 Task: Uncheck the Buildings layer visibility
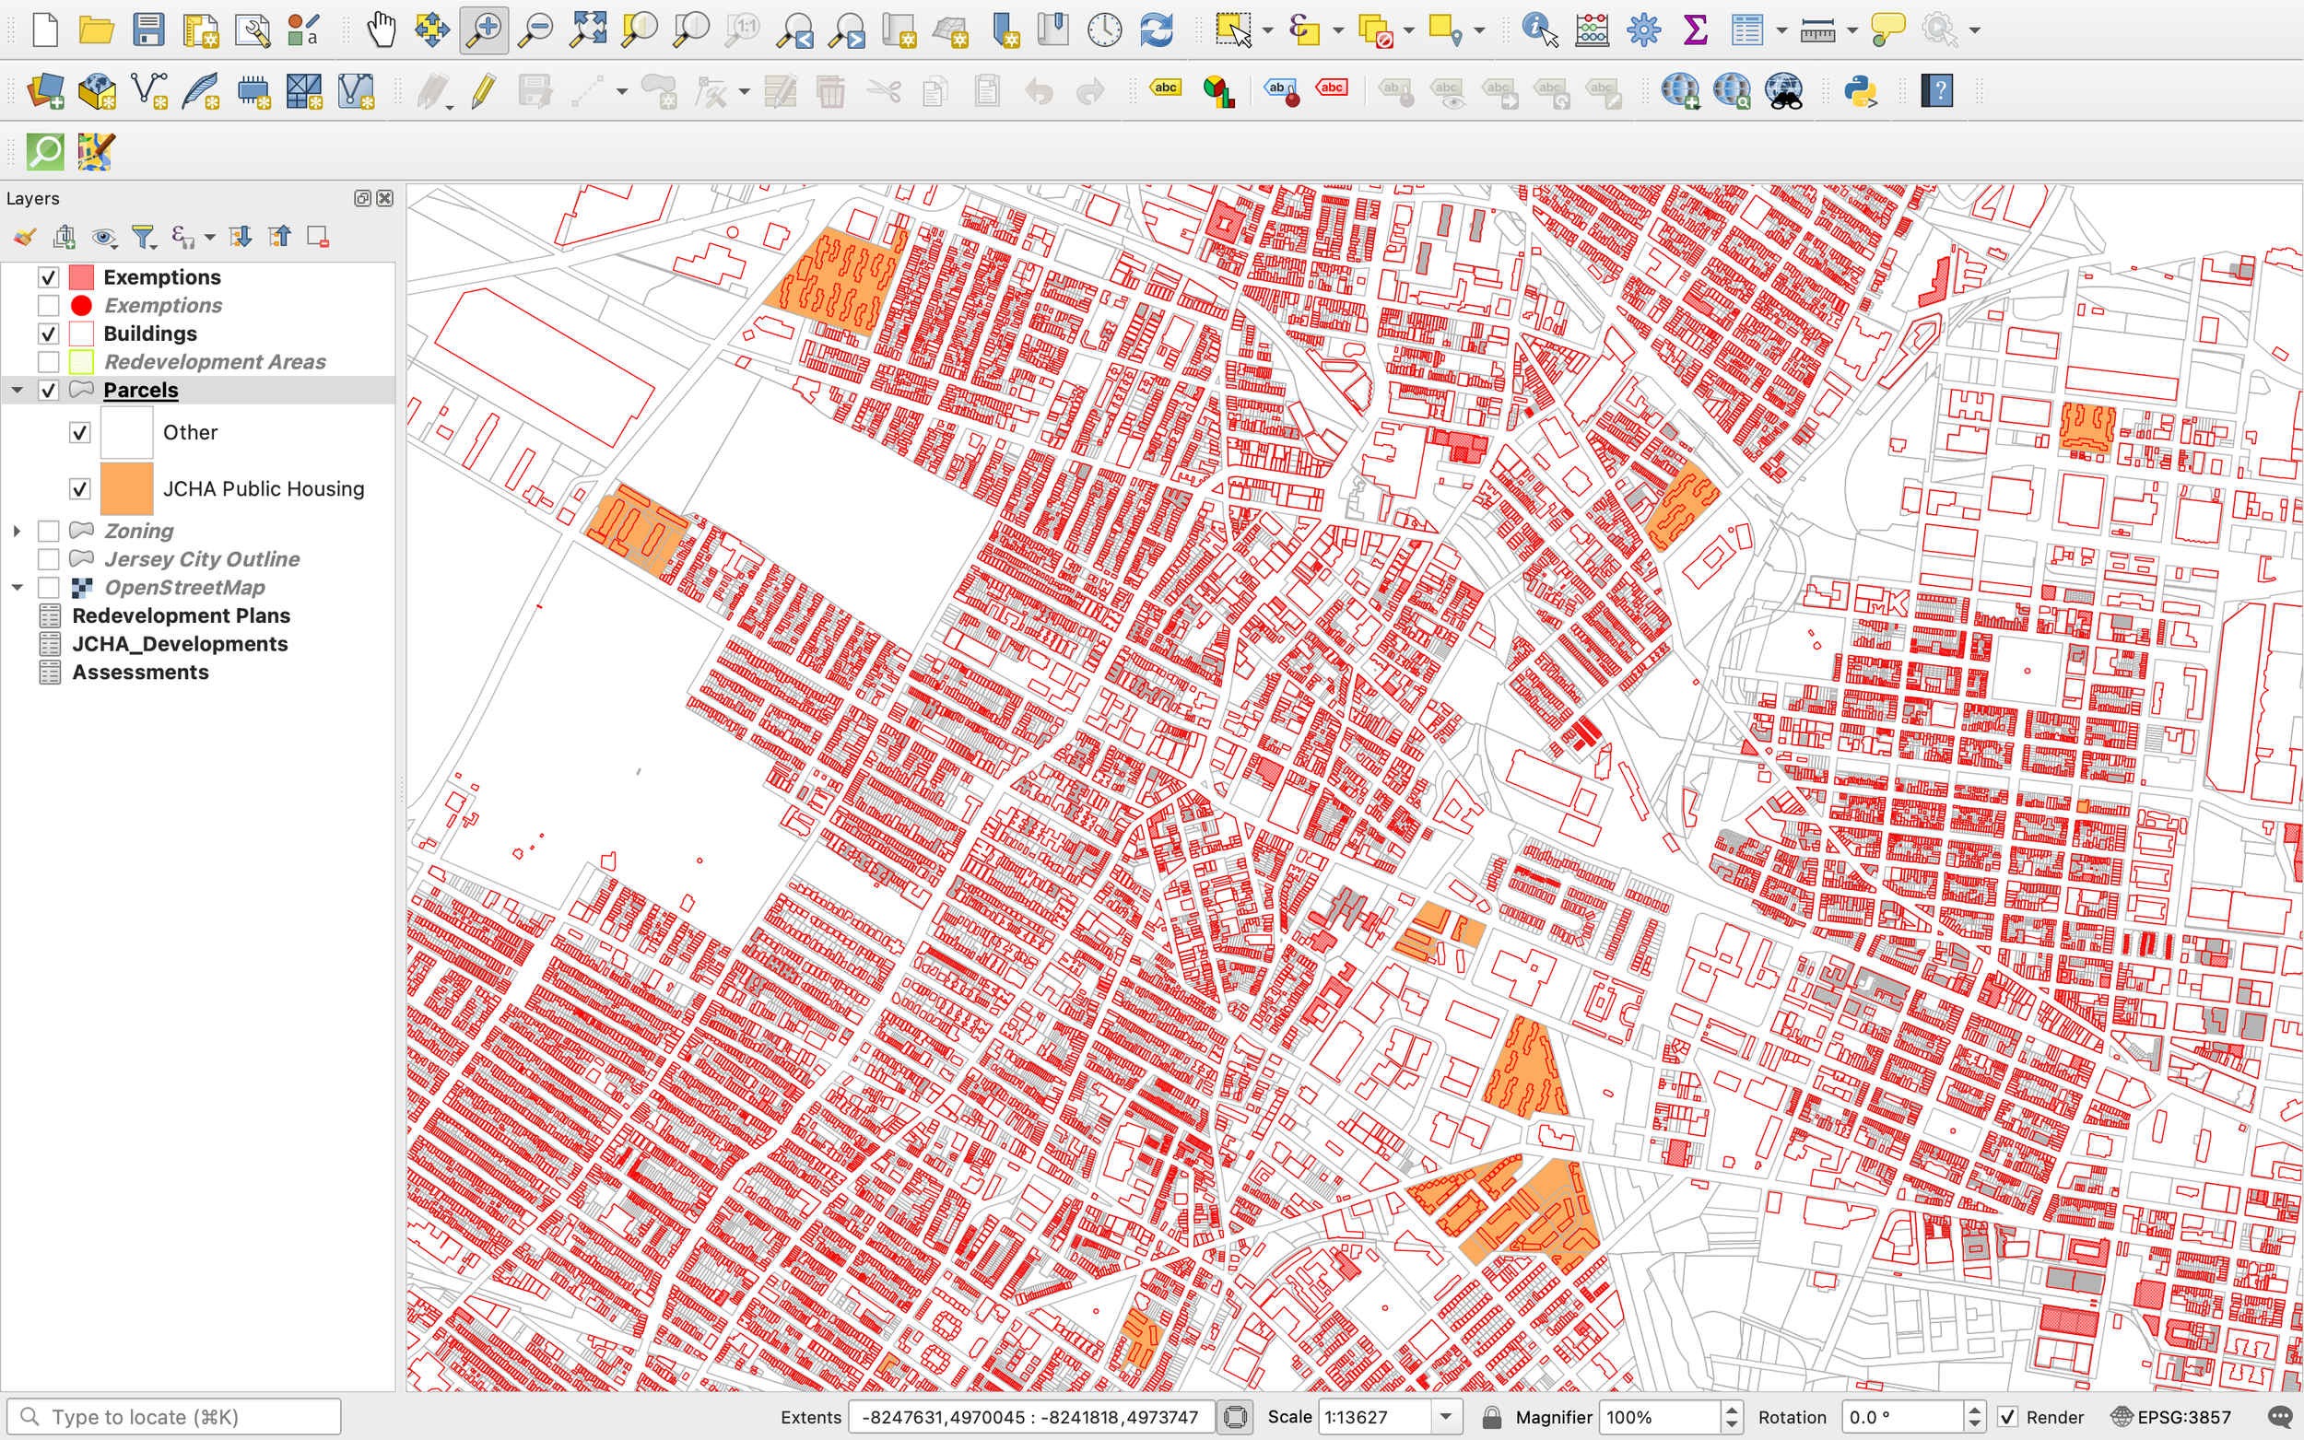[49, 334]
